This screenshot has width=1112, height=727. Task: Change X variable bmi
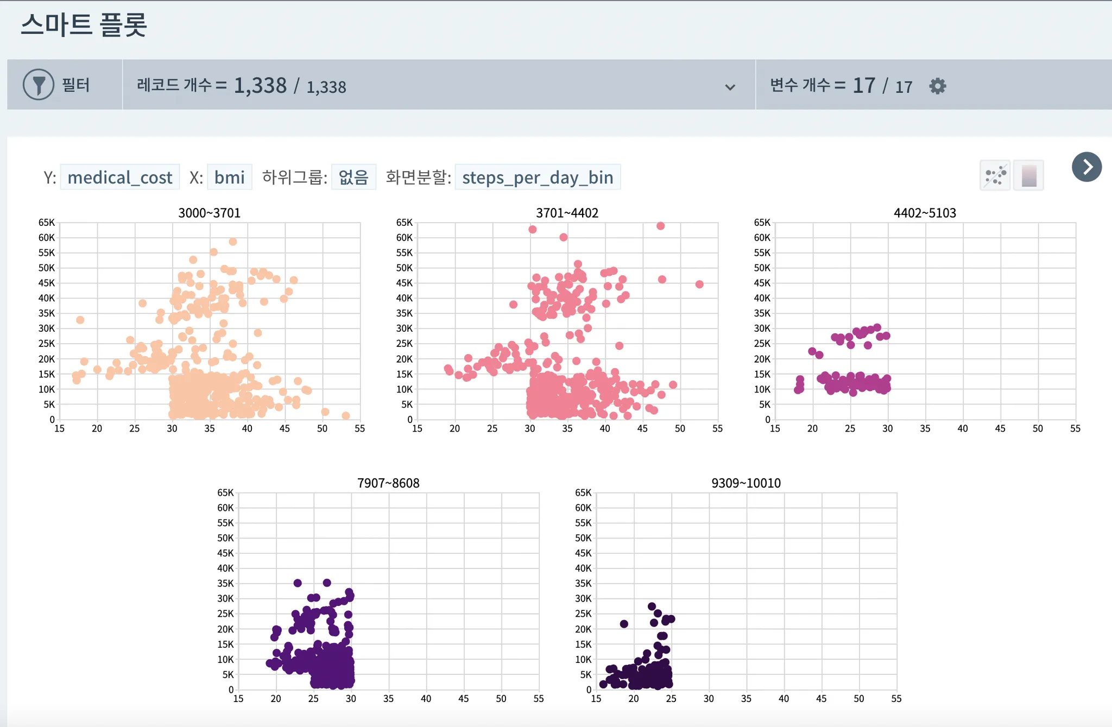(x=229, y=178)
